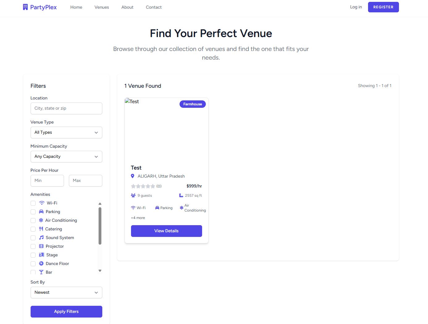
Task: Click the Catering utensils icon
Action: 41,229
